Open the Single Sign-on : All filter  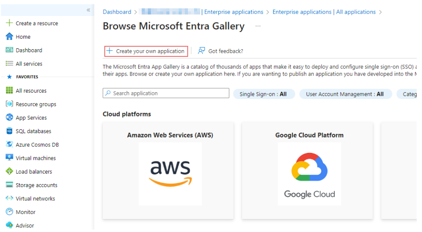coord(264,94)
